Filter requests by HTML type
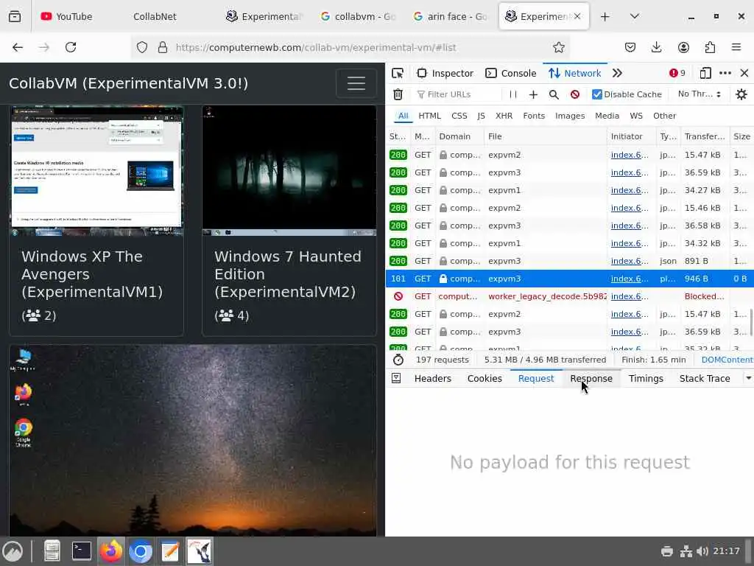754x566 pixels. click(x=429, y=116)
